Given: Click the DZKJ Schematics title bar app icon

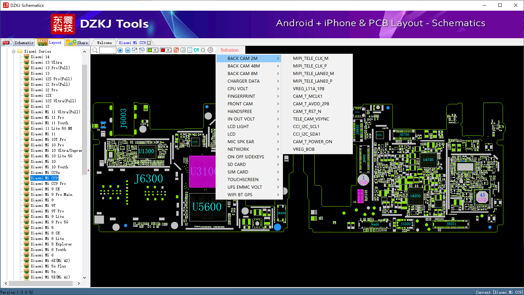Looking at the screenshot, I should 6,5.
